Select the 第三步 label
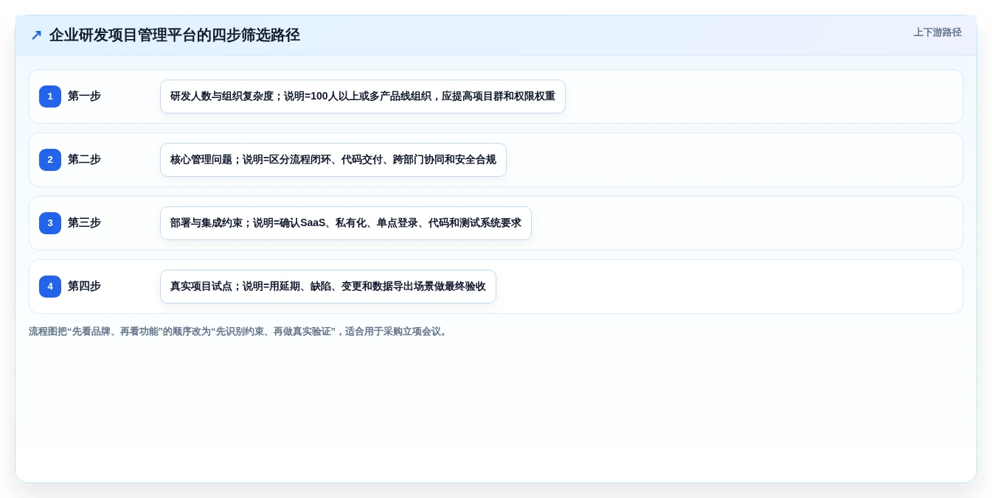Screen dimensions: 992x498 point(84,223)
